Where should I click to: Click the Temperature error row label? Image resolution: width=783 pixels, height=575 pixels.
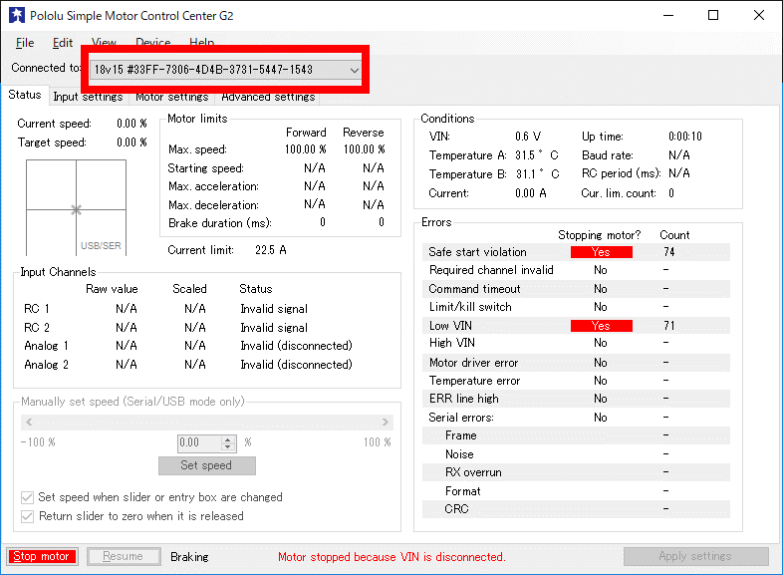tap(474, 381)
